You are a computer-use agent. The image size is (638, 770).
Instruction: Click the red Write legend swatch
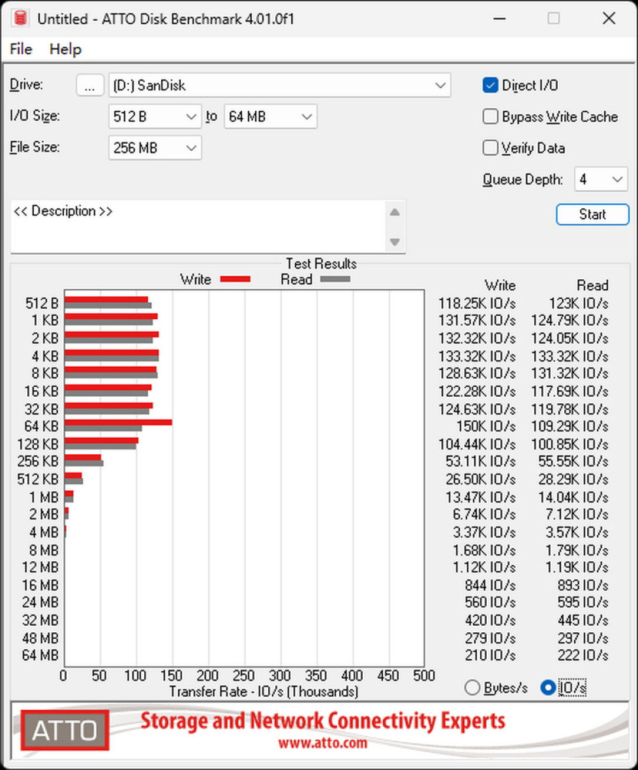(235, 279)
